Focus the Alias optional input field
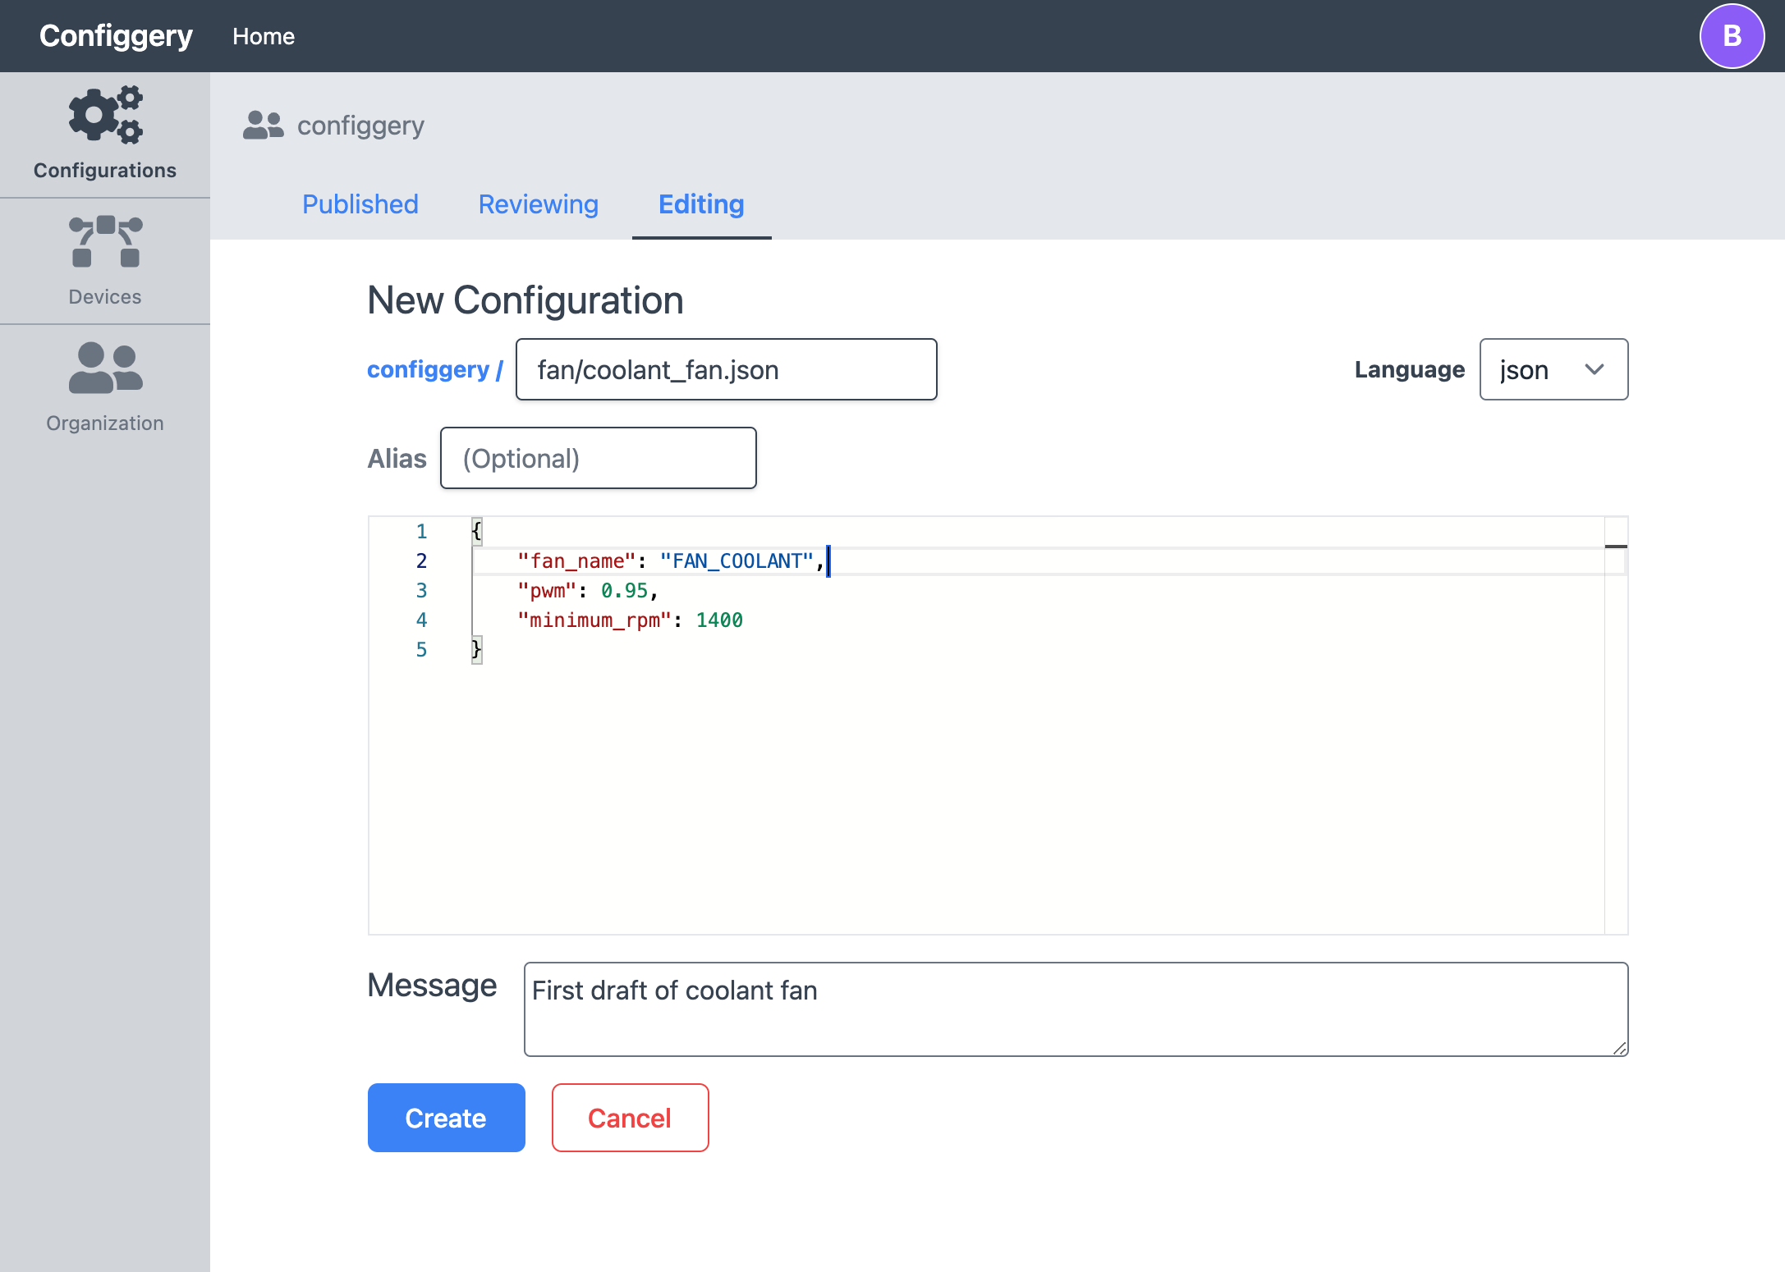The height and width of the screenshot is (1272, 1785). pos(598,459)
